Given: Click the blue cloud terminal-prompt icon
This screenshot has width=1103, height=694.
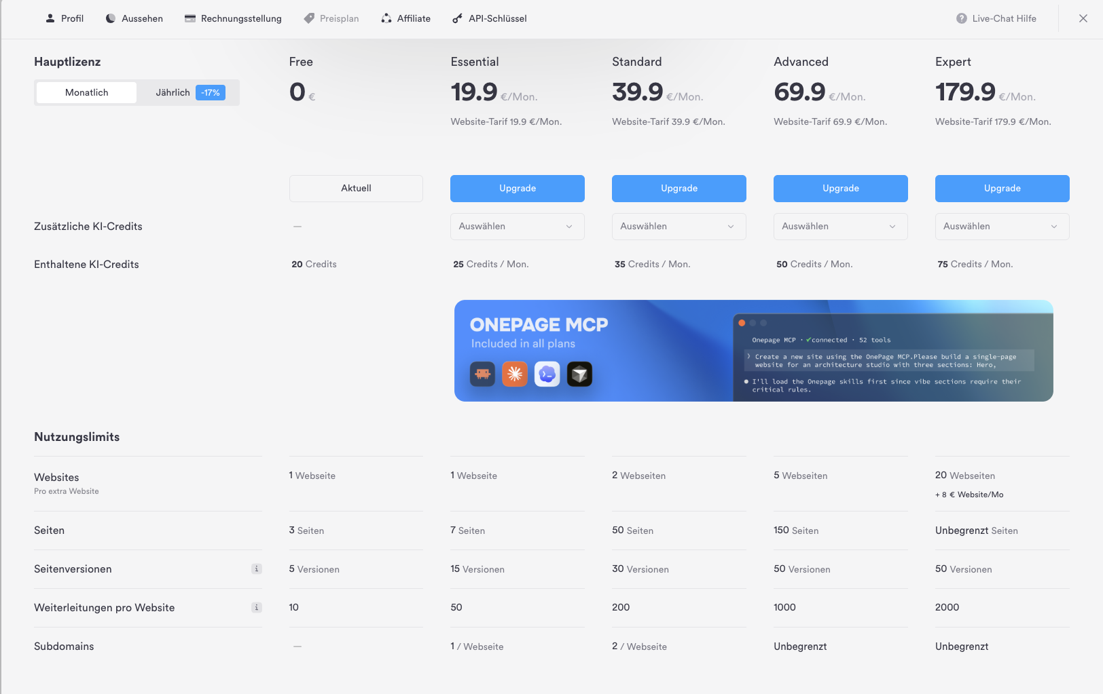Looking at the screenshot, I should point(547,374).
